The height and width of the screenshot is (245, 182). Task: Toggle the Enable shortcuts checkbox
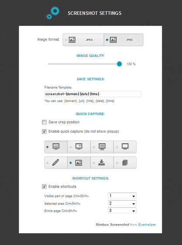coord(44,186)
